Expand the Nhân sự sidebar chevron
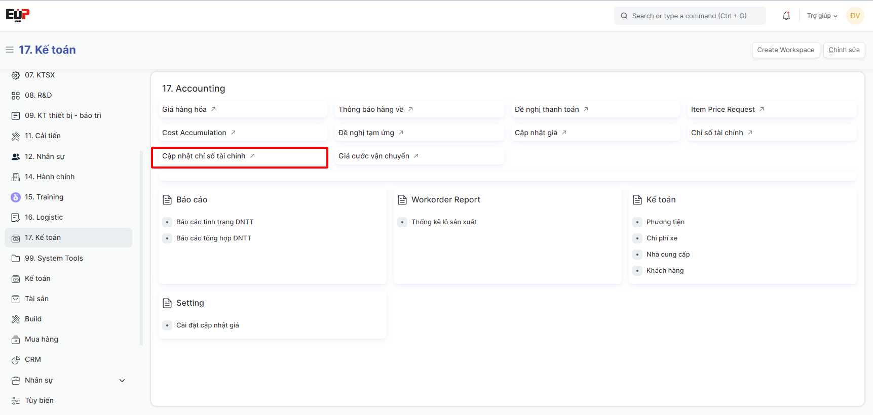 click(122, 381)
